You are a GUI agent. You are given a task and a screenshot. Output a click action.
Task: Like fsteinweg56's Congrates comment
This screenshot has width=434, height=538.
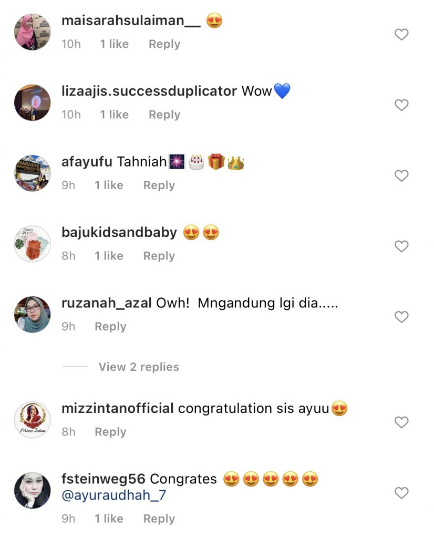point(401,493)
